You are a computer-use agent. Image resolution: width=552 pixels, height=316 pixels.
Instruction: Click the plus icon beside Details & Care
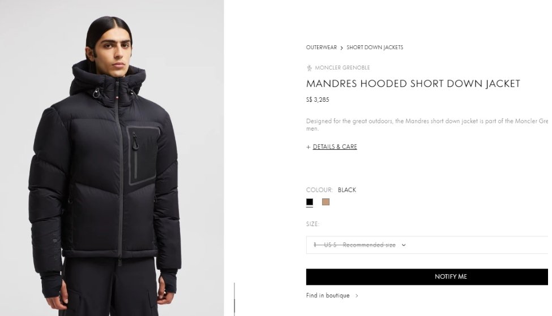click(x=309, y=147)
